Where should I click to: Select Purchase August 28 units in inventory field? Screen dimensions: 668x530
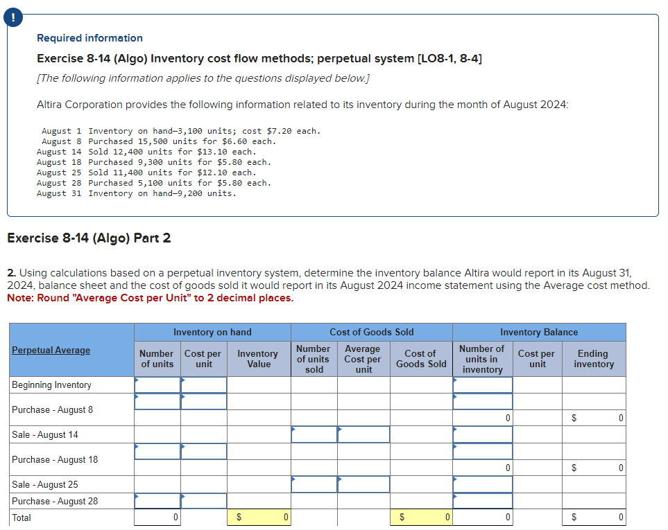pyautogui.click(x=483, y=501)
